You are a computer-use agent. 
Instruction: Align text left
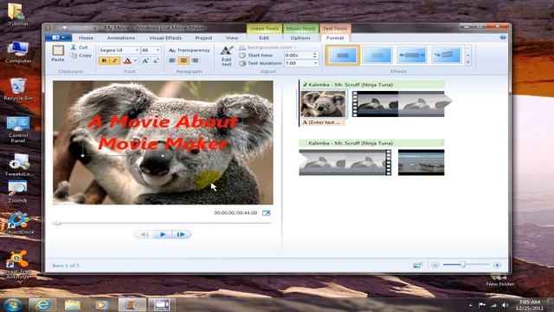coord(172,61)
